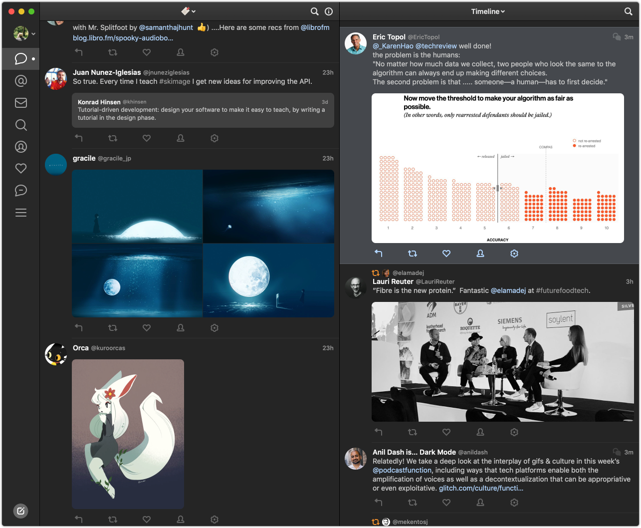The image size is (641, 528).
Task: Retweet Eric Topol's tweet
Action: pos(413,254)
